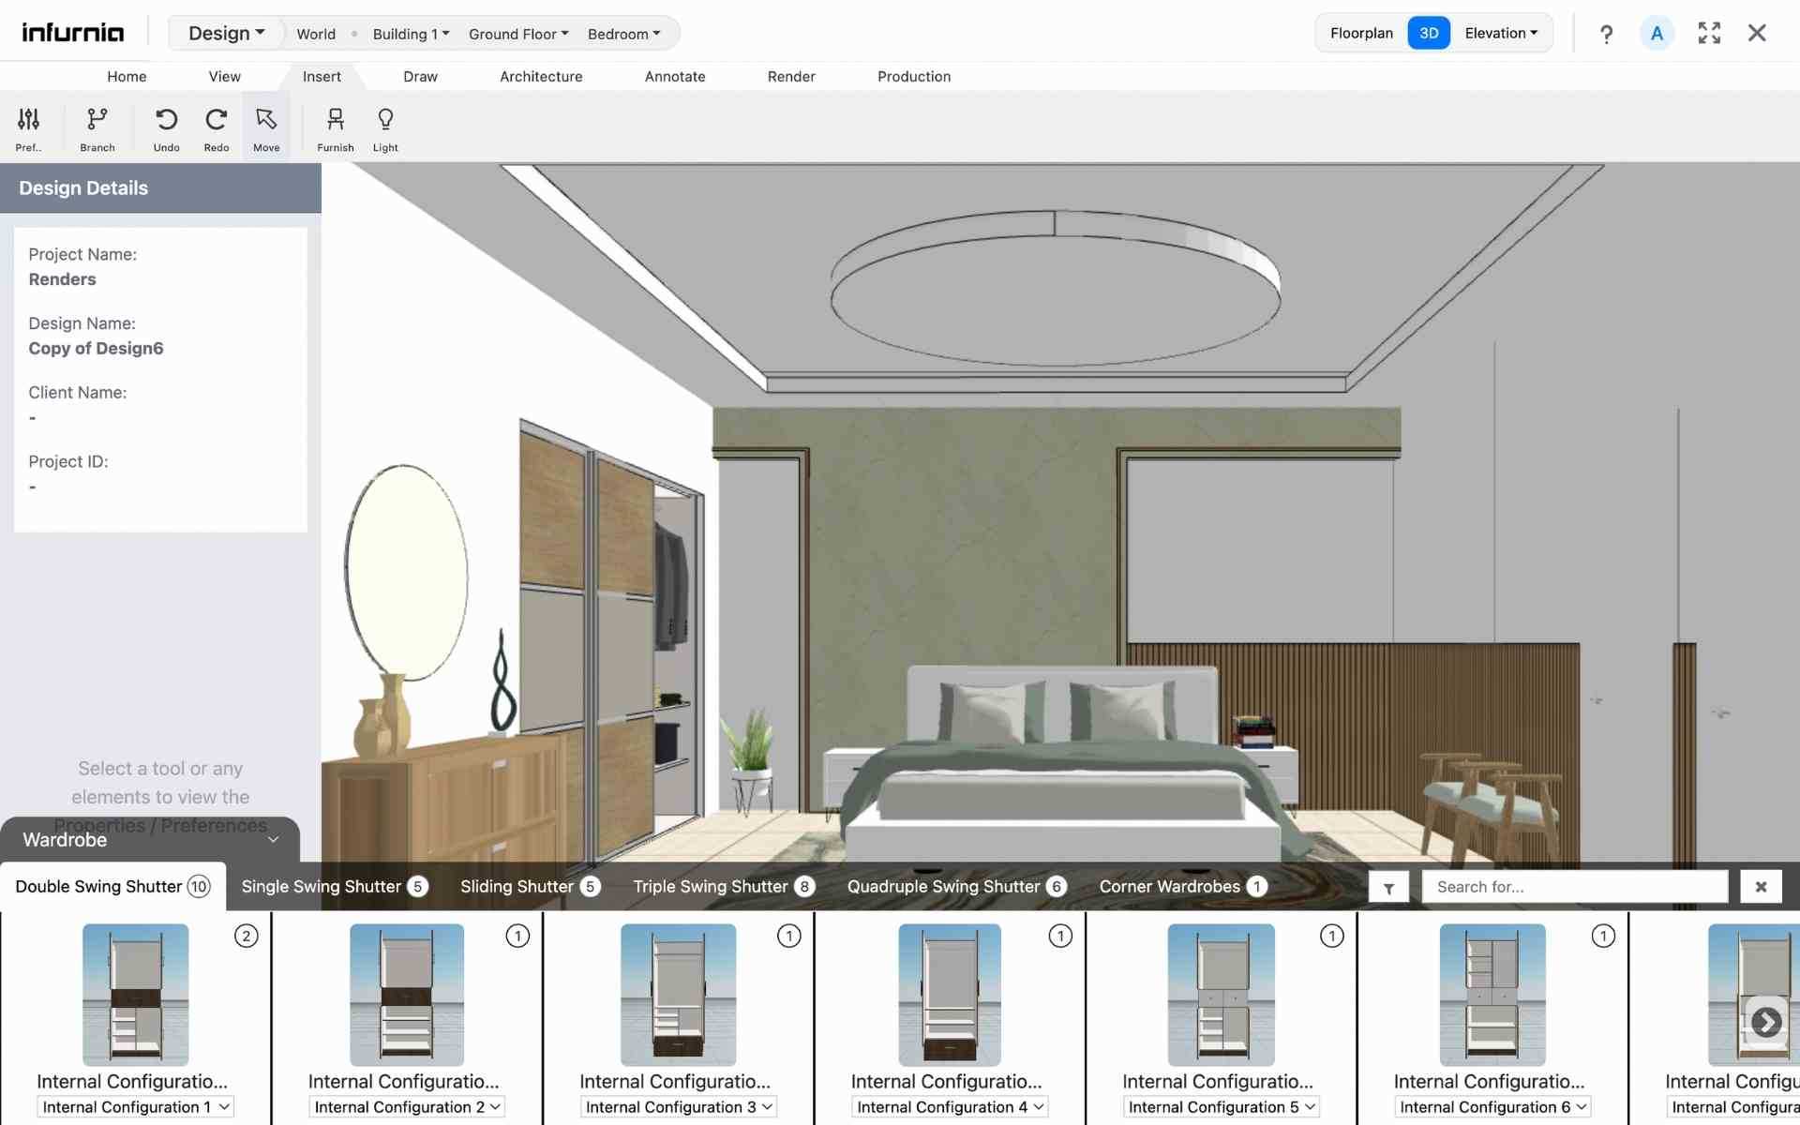
Task: Collapse the Wardrobe category chevron
Action: coord(273,840)
